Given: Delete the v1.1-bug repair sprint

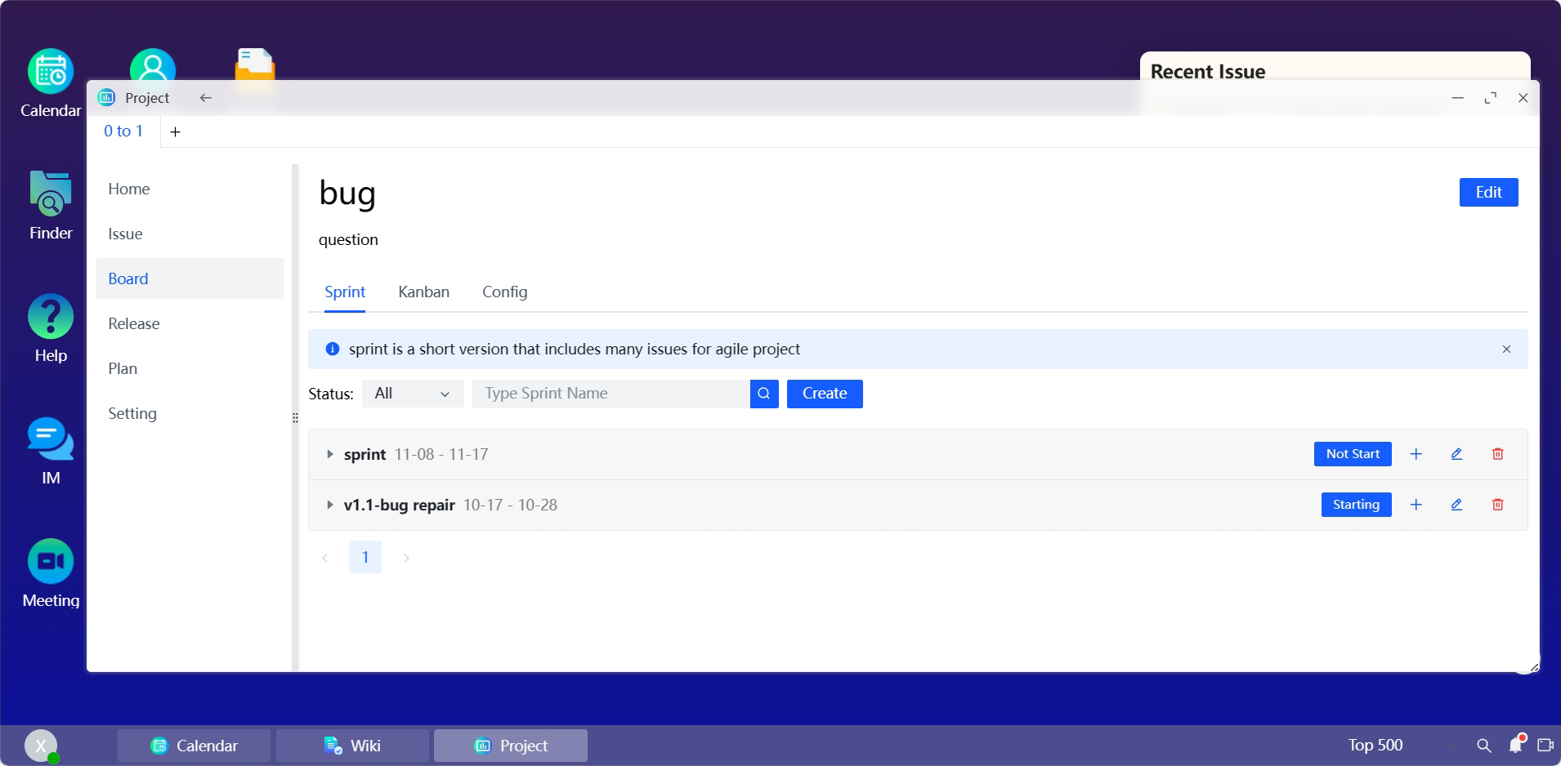Looking at the screenshot, I should click(x=1497, y=505).
